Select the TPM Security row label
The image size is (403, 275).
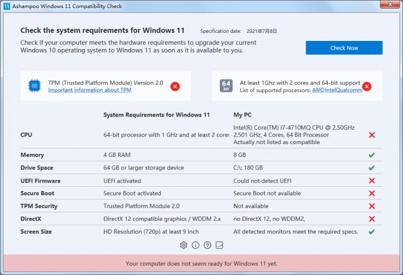39,206
